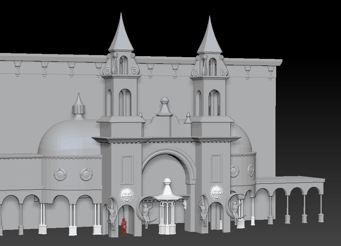Select the right tall shuttered window
The image size is (341, 246).
[x=216, y=168]
